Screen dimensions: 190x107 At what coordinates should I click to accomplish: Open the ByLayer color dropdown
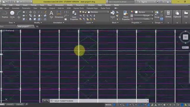(x=152, y=12)
